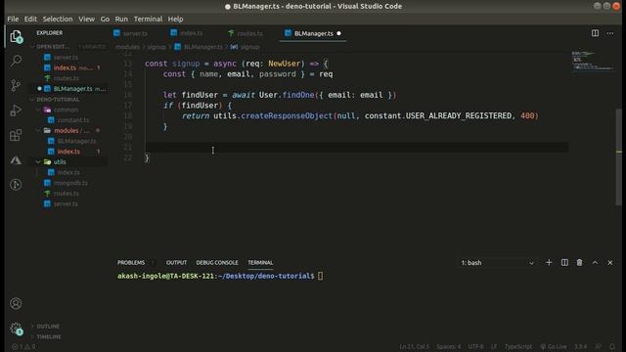Switch to the server.ts editor tab
626x352 pixels.
click(x=131, y=33)
